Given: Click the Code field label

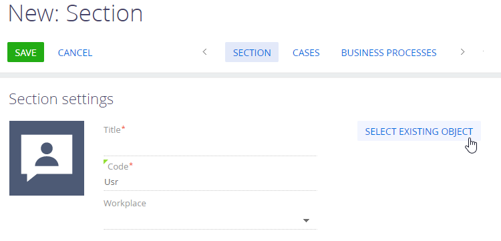Looking at the screenshot, I should [x=118, y=167].
